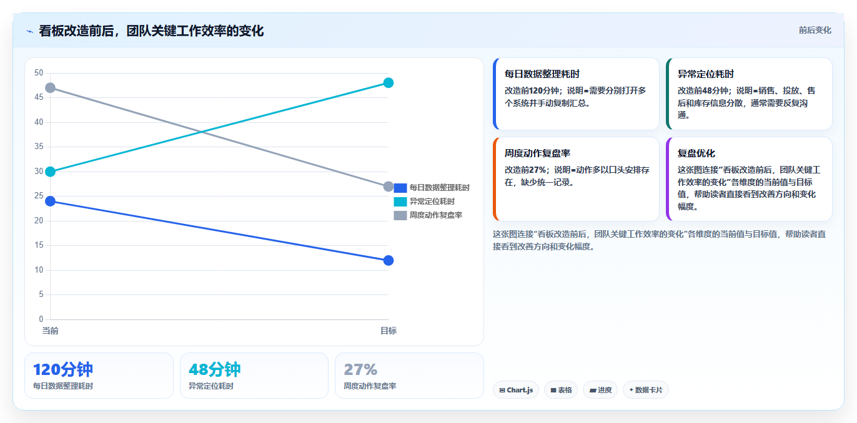Click the 数据卡片 tag chip
The height and width of the screenshot is (423, 857).
point(646,390)
